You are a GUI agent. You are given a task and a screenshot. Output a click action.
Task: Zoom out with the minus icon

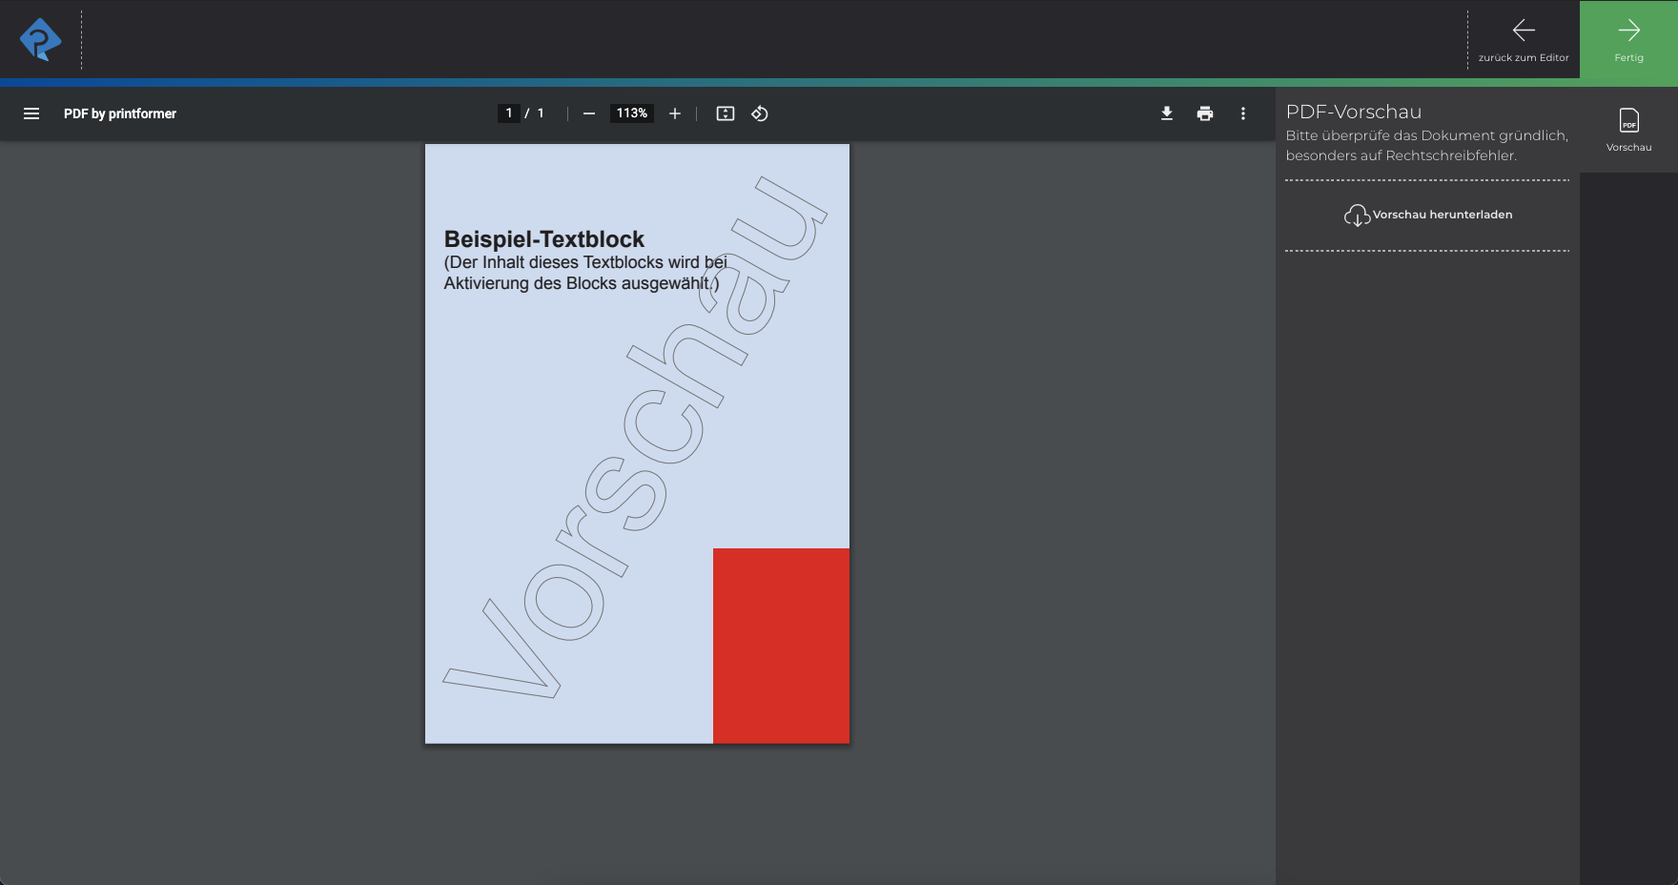589,113
